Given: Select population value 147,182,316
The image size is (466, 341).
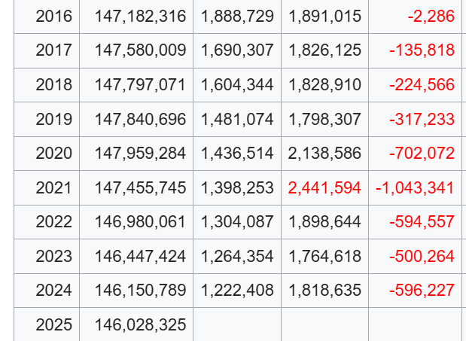Looking at the screenshot, I should click(x=140, y=16).
